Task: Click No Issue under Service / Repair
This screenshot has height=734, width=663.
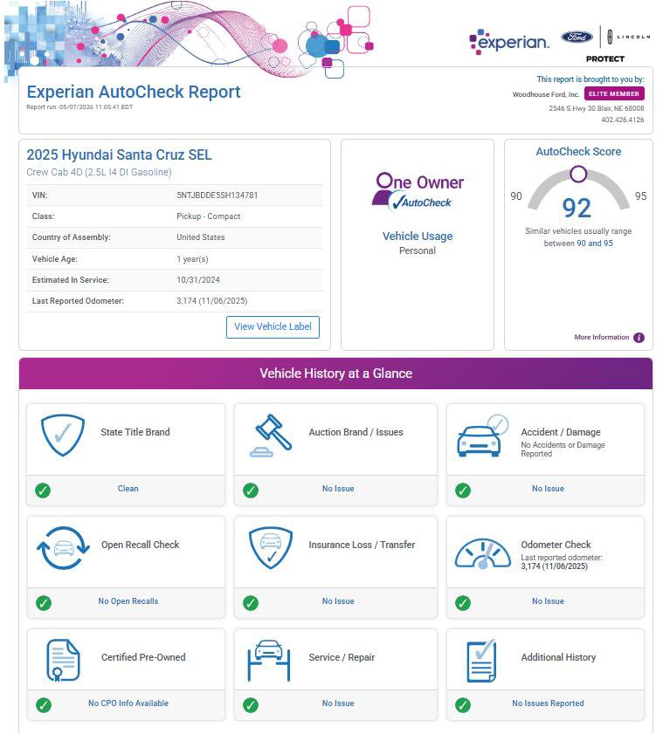Action: pyautogui.click(x=338, y=703)
